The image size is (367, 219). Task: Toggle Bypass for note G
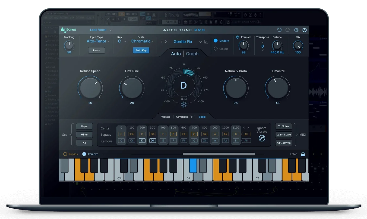click(x=194, y=134)
